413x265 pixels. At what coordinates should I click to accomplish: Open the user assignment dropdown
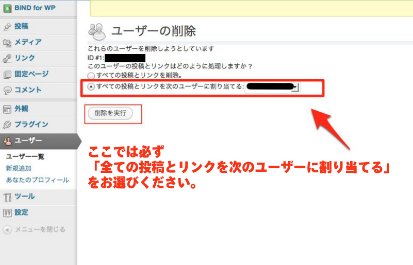(x=272, y=87)
